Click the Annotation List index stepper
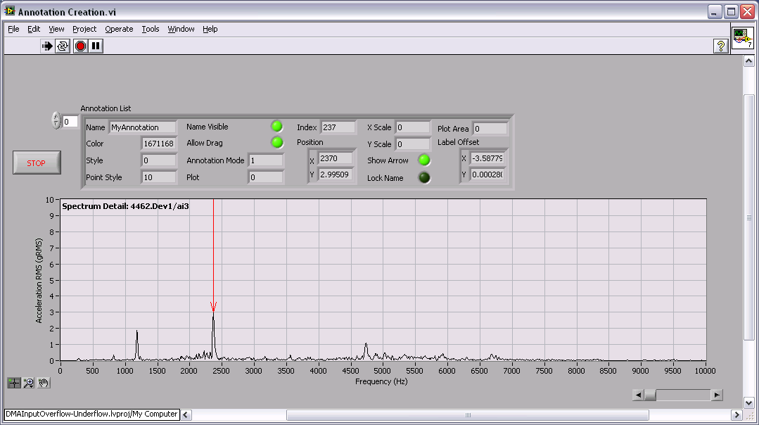The image size is (759, 425). [56, 121]
